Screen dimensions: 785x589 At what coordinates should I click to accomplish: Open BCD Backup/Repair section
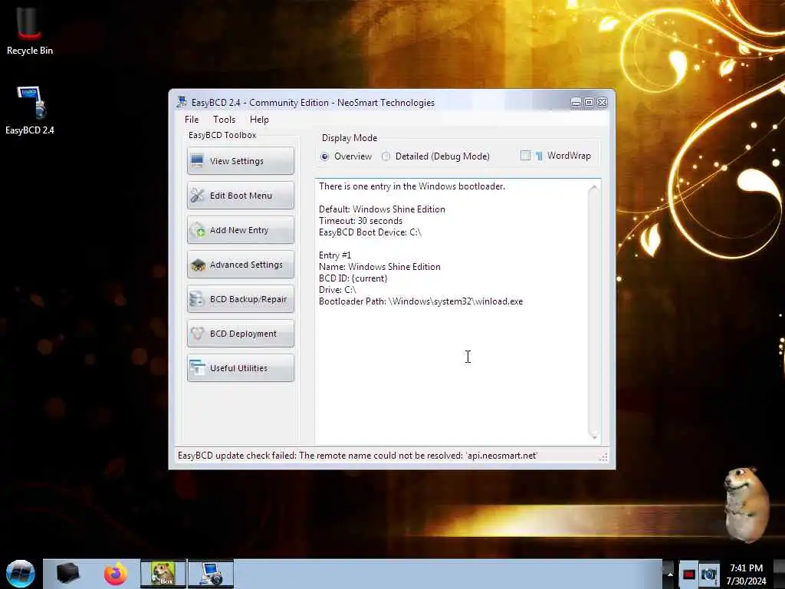pyautogui.click(x=240, y=299)
